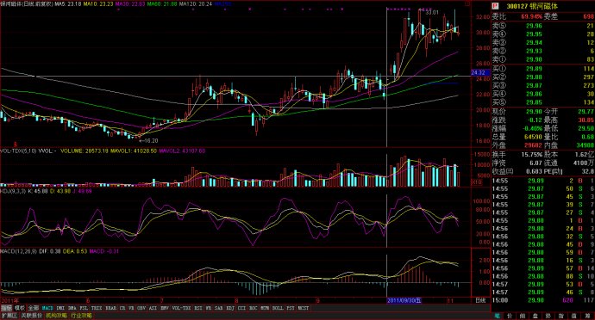Open the 日线 period selector
The width and height of the screenshot is (595, 320).
click(x=480, y=301)
